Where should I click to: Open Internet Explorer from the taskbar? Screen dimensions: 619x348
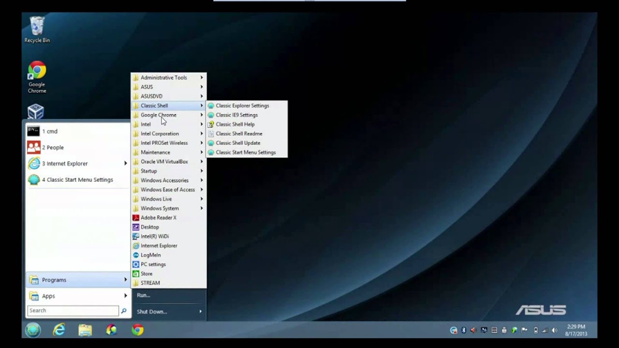pos(59,330)
